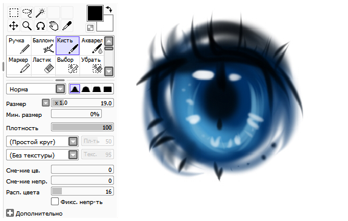Image resolution: width=348 pixels, height=221 pixels.
Task: Choose the Маркер marker tool
Action: (19, 65)
